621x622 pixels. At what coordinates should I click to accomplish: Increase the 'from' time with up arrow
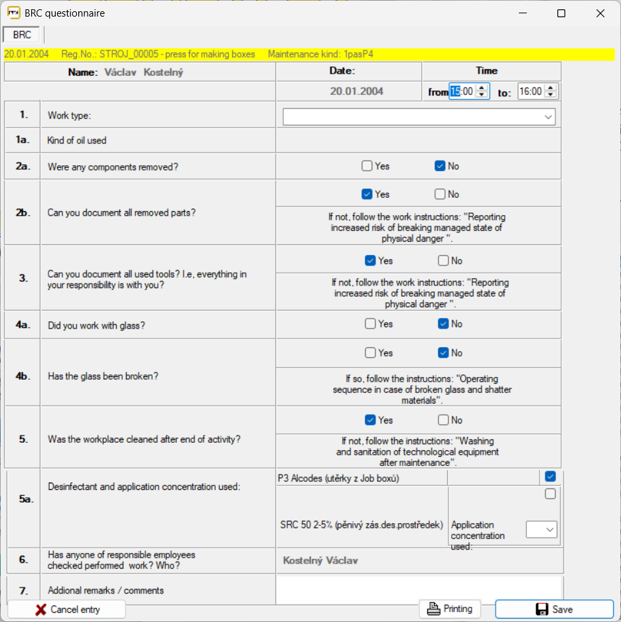point(482,88)
